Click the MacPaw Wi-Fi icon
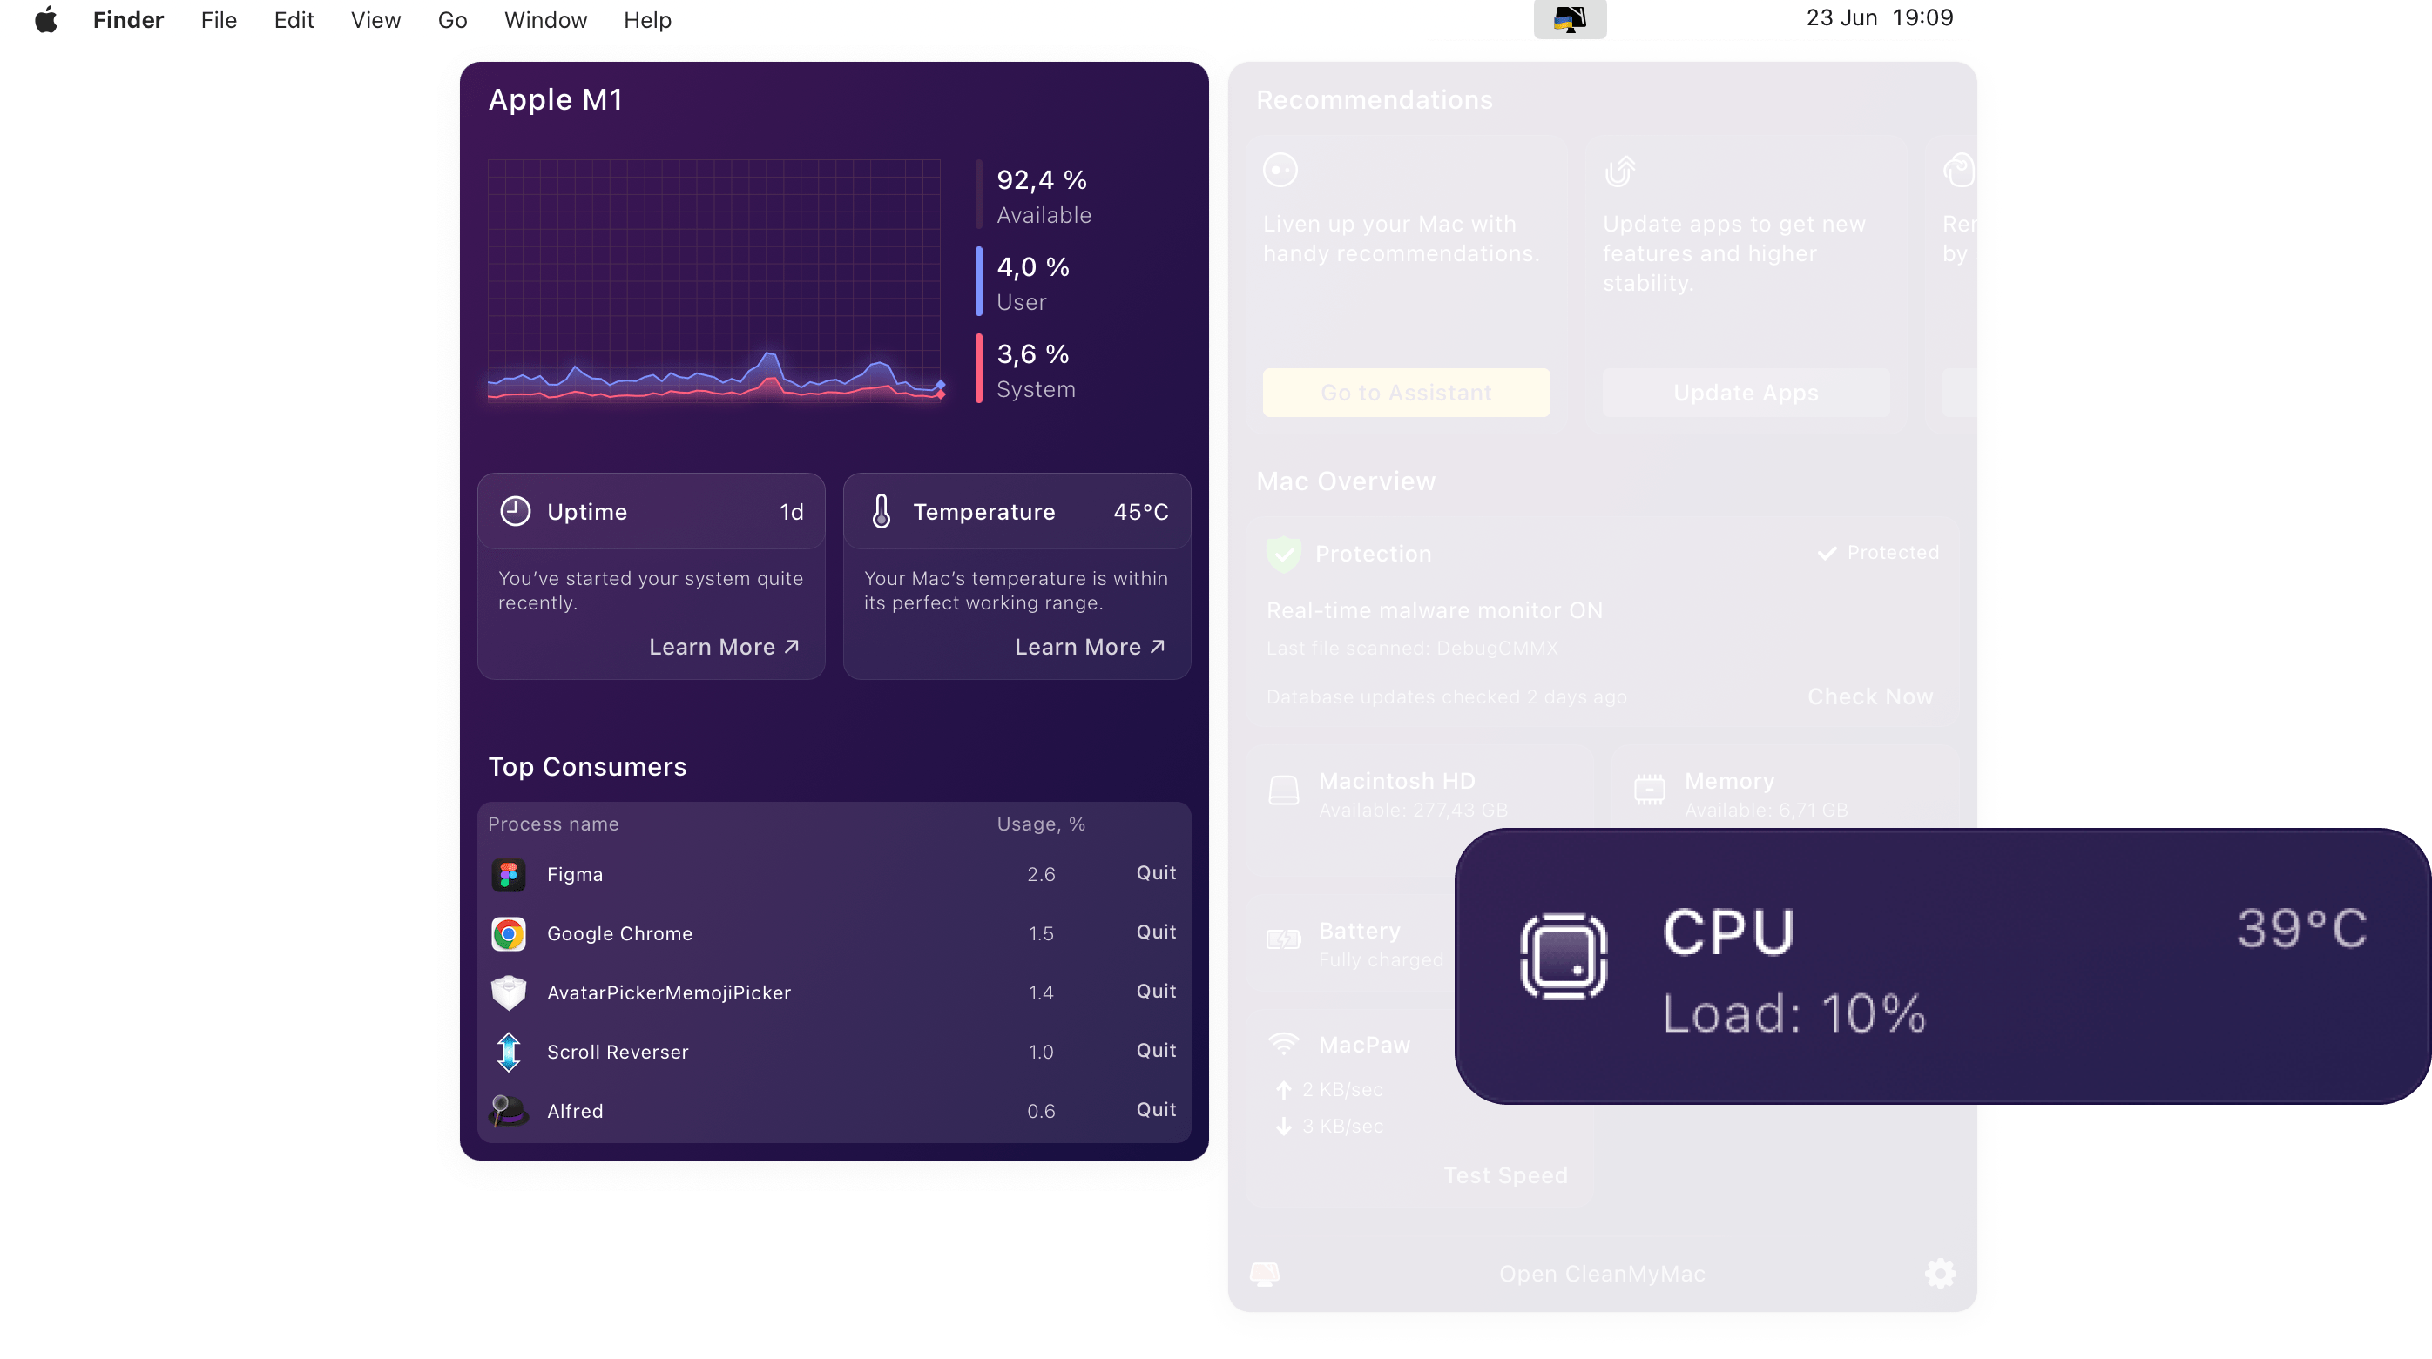The image size is (2432, 1359). 1283,1044
